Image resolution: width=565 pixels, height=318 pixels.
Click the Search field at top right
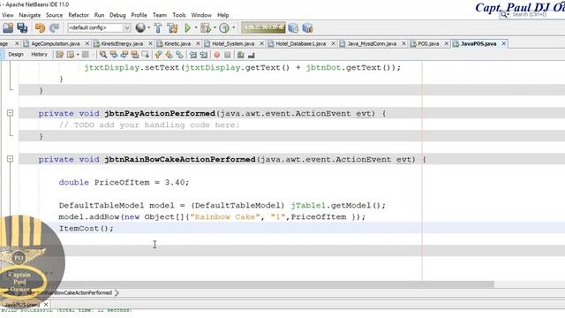531,14
